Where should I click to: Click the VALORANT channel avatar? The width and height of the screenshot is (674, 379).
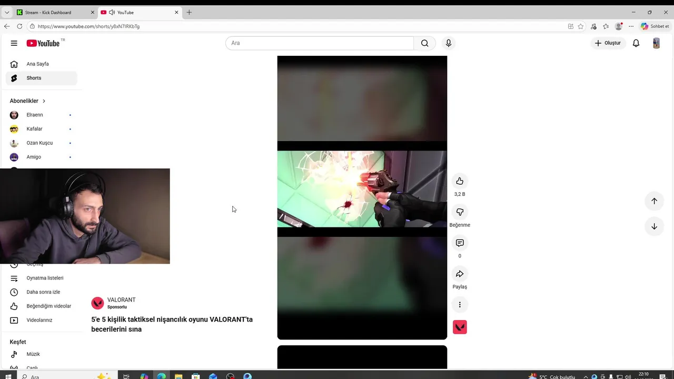pyautogui.click(x=97, y=303)
